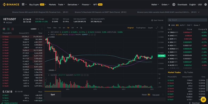Toggle favorite star for AAVE/BTC pair

click(x=169, y=36)
